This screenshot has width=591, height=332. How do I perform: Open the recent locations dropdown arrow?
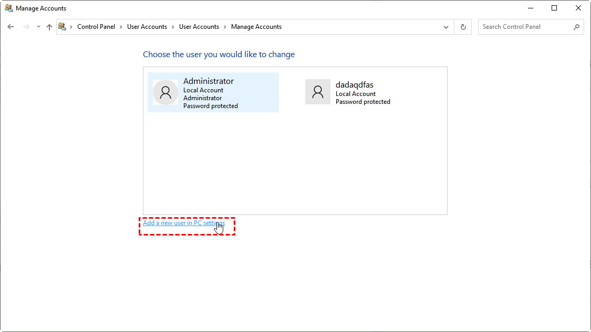tap(38, 27)
